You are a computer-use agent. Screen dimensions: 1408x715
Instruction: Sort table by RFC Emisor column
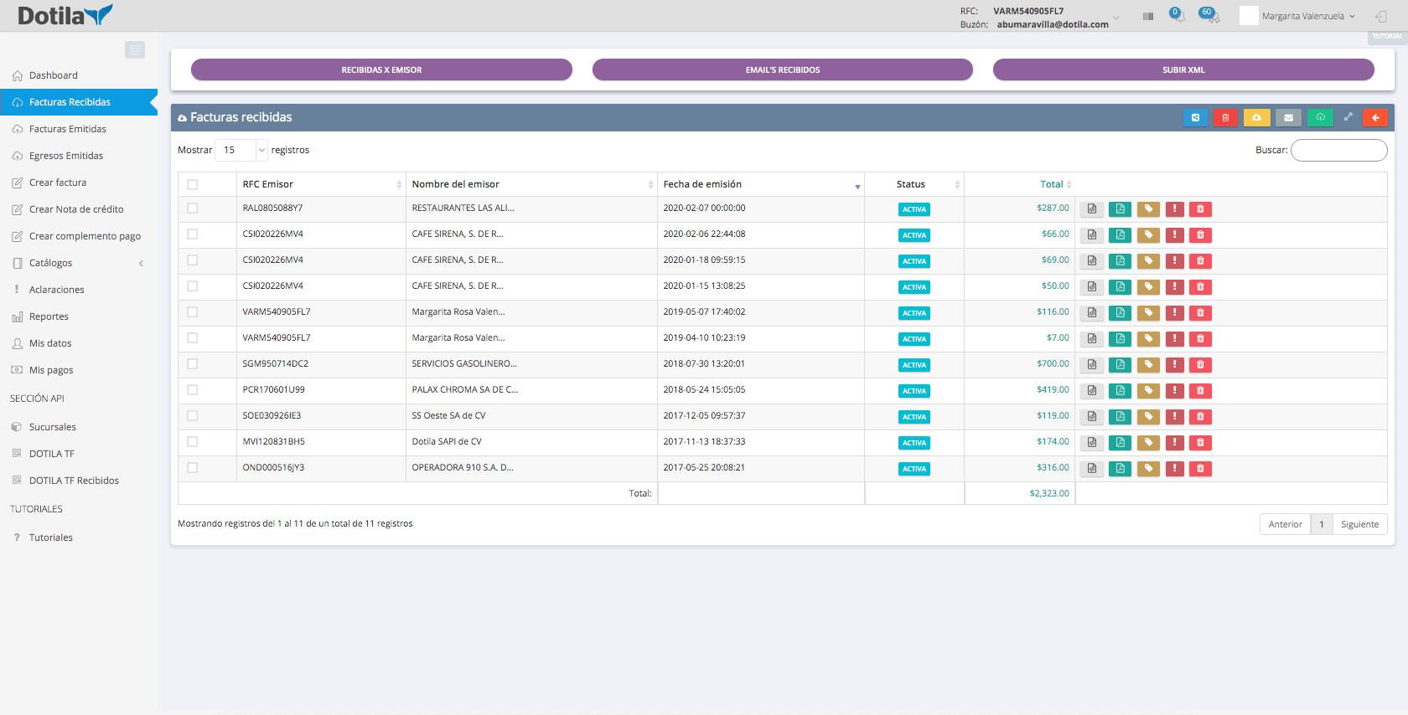(322, 184)
